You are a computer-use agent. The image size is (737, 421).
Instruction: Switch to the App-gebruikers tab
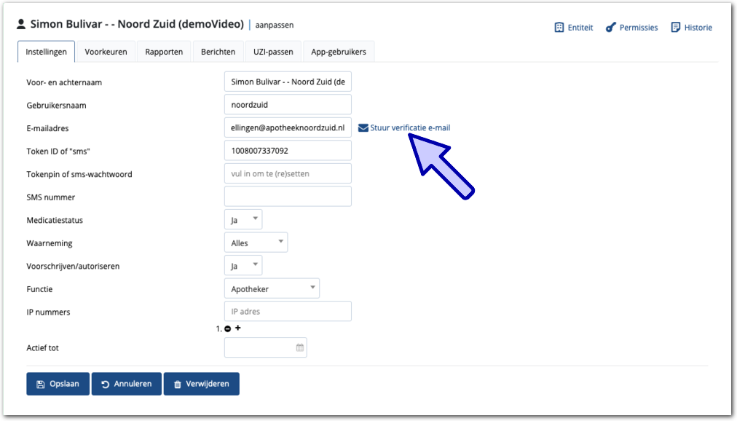(x=339, y=52)
